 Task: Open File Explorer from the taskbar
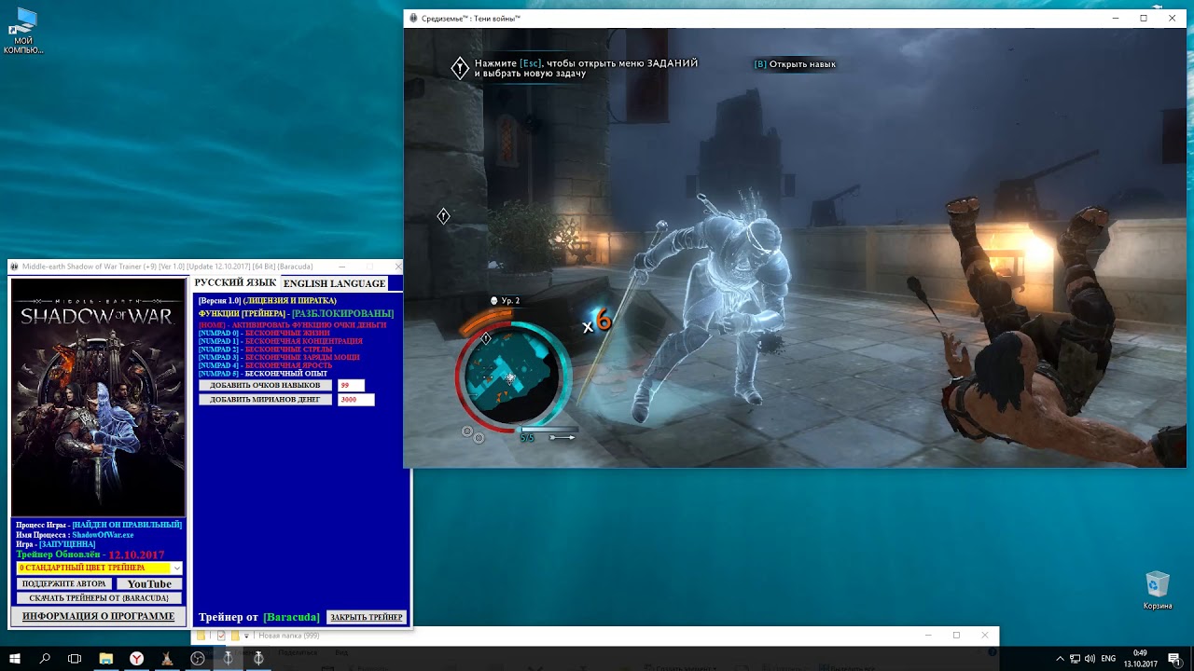tap(105, 658)
